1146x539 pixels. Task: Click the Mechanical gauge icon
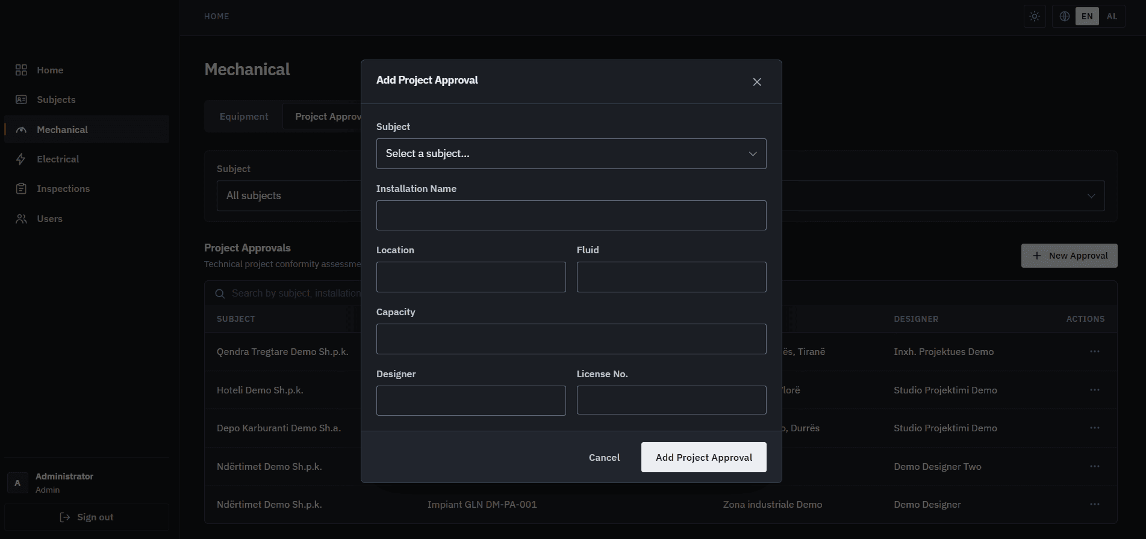pyautogui.click(x=21, y=130)
